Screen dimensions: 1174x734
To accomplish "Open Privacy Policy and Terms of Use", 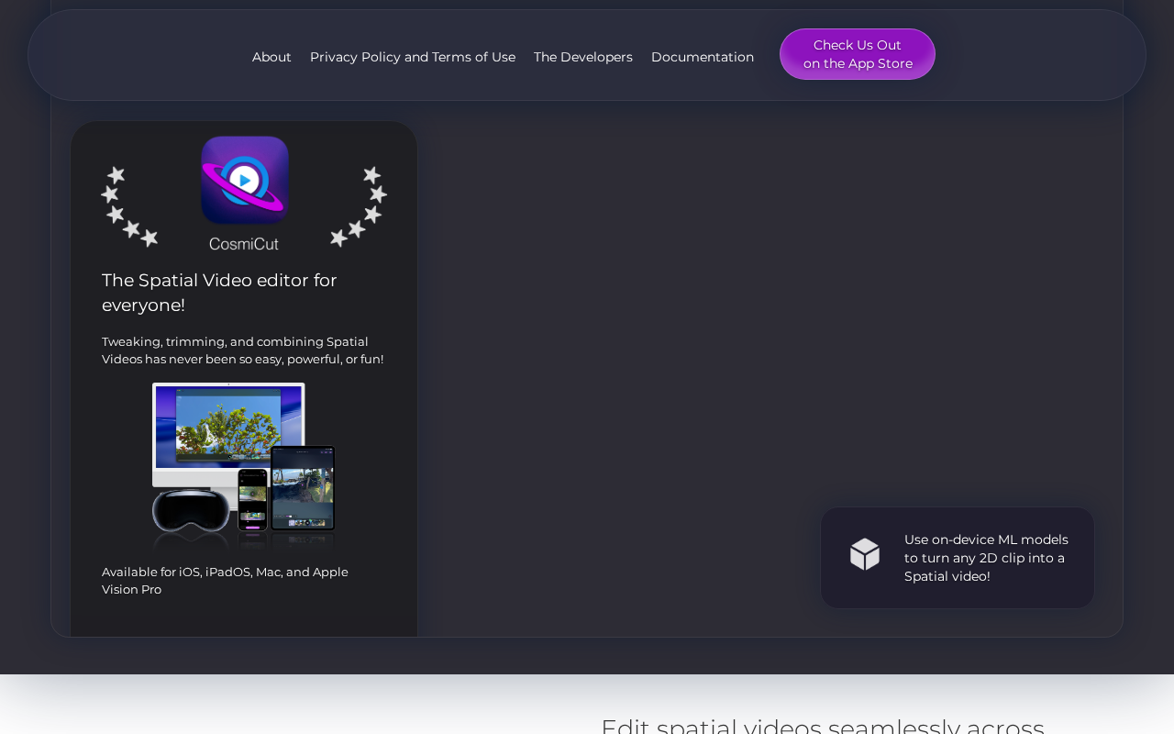I will click(413, 57).
